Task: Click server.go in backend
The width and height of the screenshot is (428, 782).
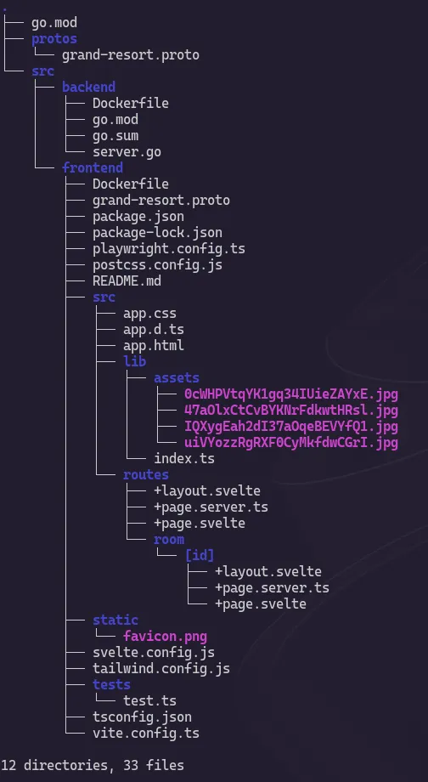Action: pos(127,151)
